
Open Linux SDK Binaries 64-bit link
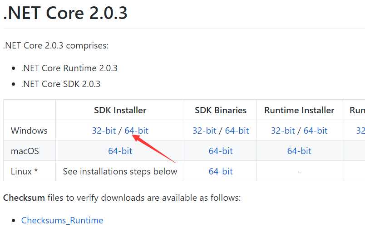pos(221,171)
